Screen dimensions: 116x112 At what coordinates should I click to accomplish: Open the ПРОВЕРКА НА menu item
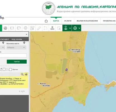point(109,21)
